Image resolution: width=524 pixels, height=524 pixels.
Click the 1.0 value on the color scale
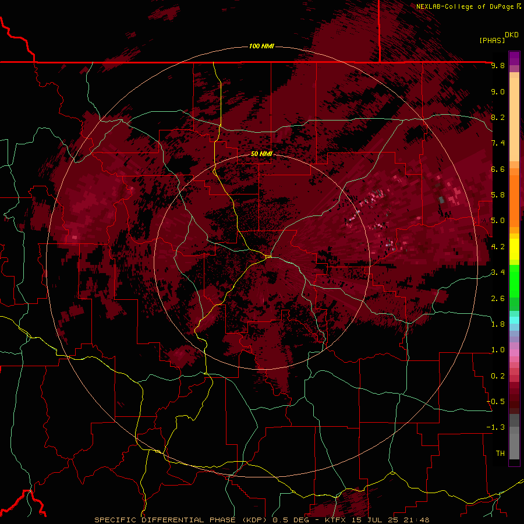[x=498, y=350]
